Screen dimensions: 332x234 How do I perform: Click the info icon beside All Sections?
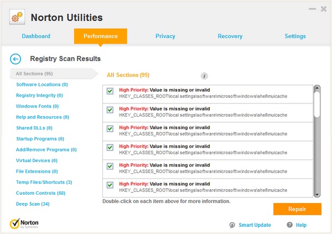pyautogui.click(x=204, y=75)
